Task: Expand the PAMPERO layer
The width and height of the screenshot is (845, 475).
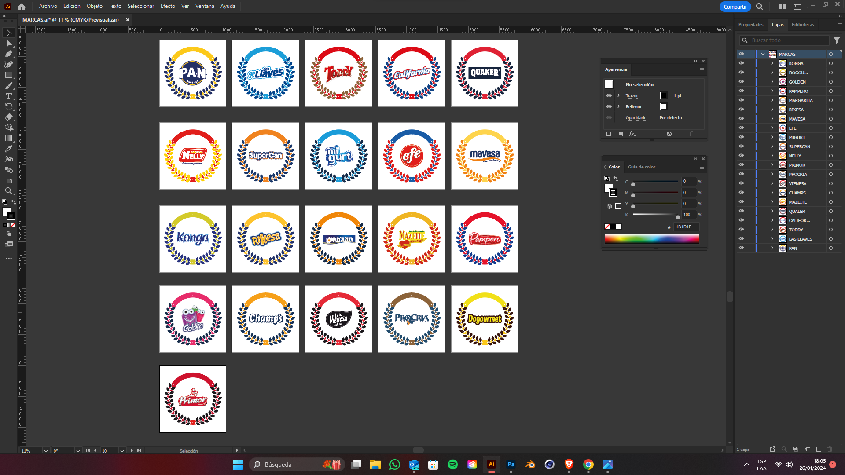Action: tap(772, 91)
